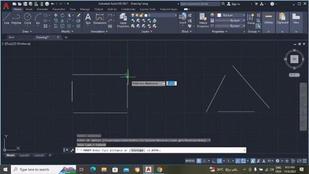Screen dimensions: 309x174
Task: Click the Move tool in Modify panel
Action: (56, 15)
